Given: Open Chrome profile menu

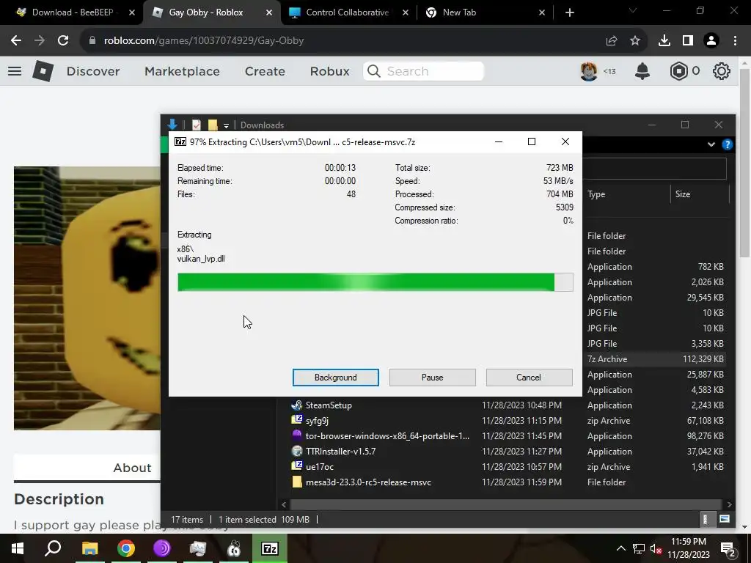Looking at the screenshot, I should [x=711, y=41].
